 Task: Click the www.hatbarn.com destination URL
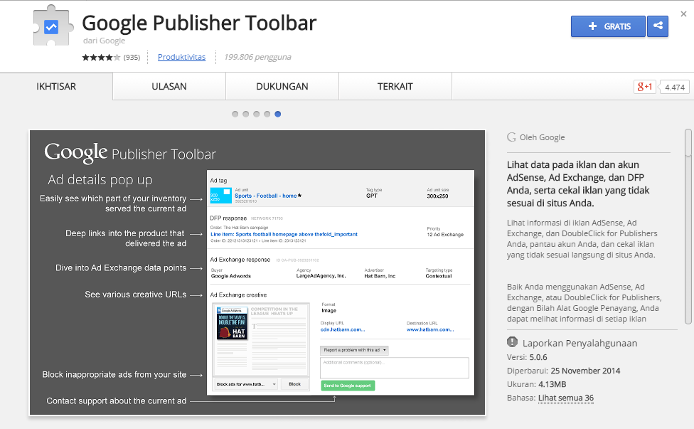point(430,330)
